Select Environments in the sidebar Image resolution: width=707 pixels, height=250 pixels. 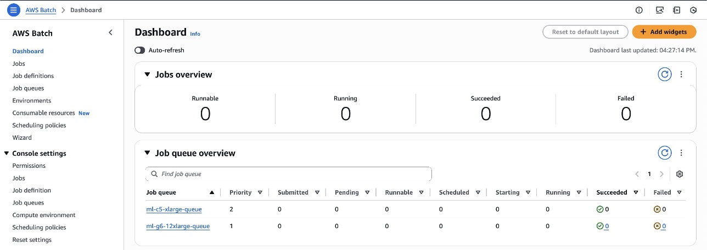point(32,100)
